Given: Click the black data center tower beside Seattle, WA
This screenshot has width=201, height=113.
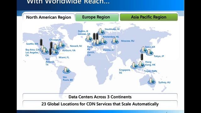Looking at the screenshot, I should pos(41,42).
